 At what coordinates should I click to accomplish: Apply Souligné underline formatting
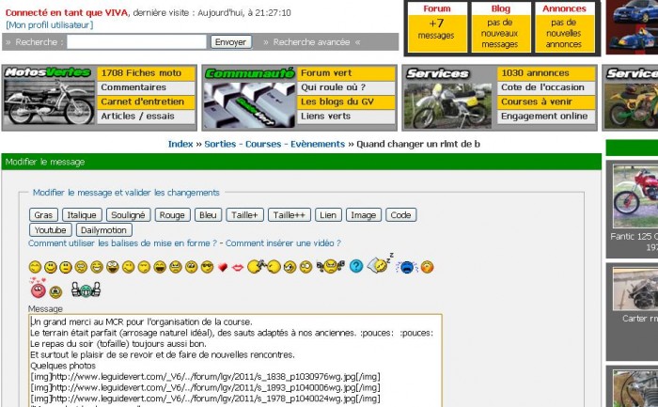tap(128, 215)
